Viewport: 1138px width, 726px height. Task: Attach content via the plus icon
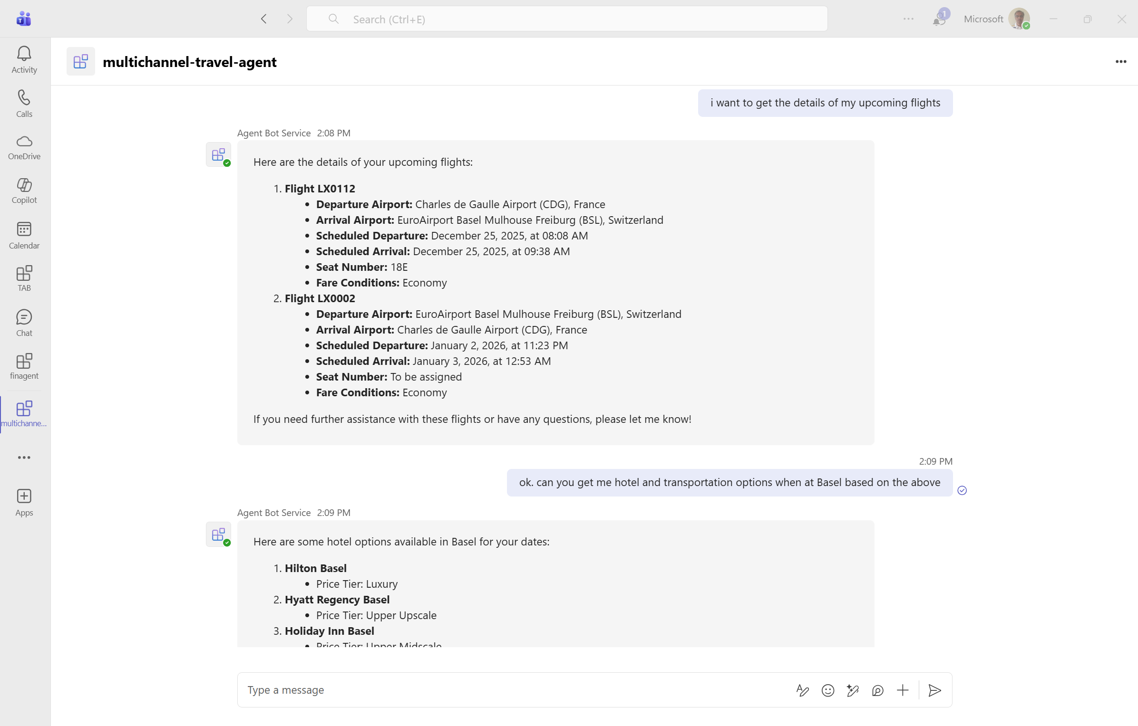[903, 690]
